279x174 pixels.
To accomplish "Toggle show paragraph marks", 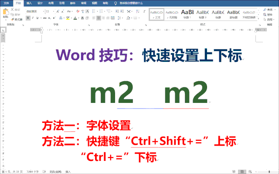I will [144, 11].
